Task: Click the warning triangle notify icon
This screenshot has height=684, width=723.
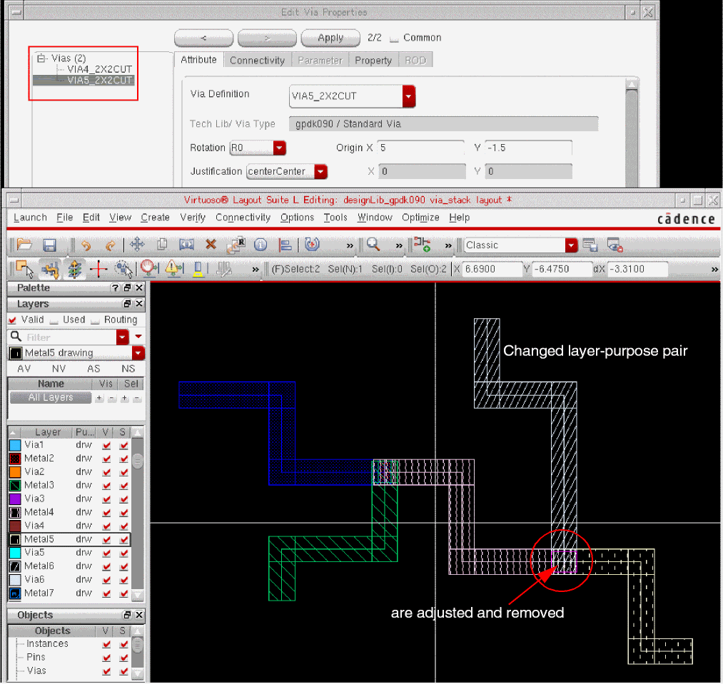Action: tap(174, 269)
